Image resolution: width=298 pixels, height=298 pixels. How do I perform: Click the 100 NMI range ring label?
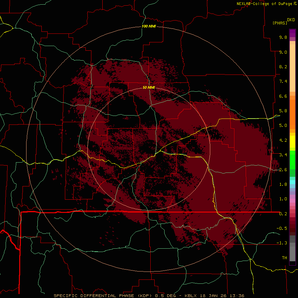point(149,26)
